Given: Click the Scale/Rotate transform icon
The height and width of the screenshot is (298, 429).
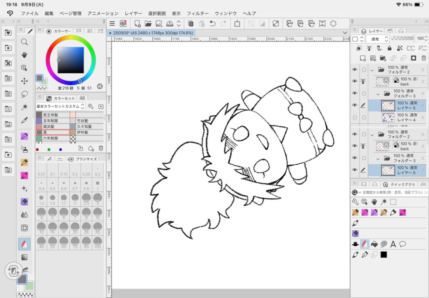Looking at the screenshot, I should coord(237,24).
